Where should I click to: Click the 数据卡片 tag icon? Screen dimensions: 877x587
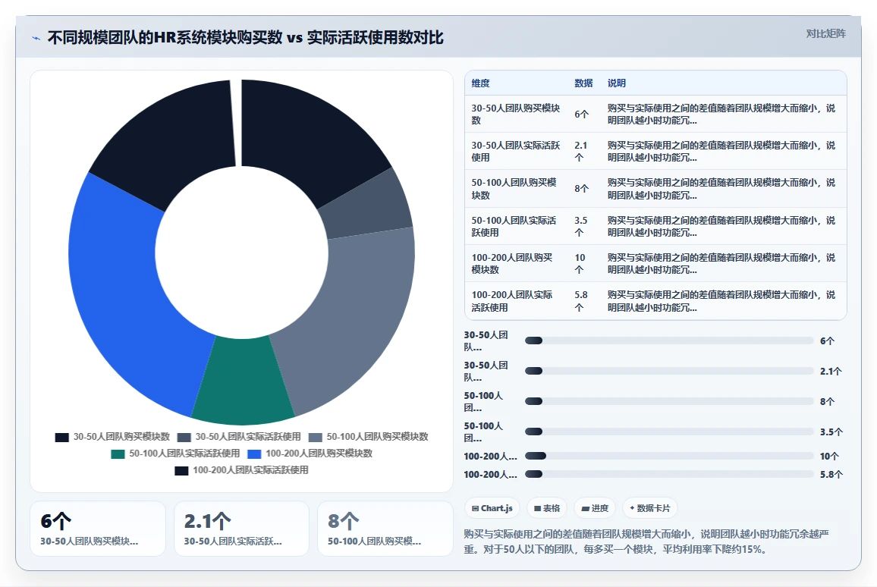pyautogui.click(x=633, y=508)
